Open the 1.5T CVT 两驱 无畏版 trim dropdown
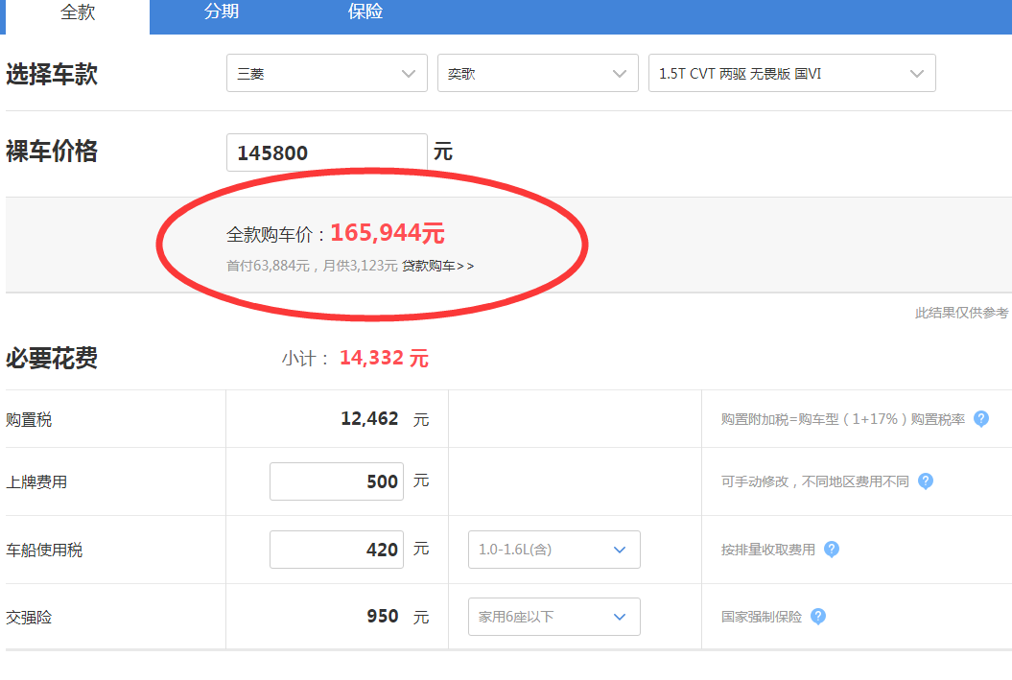The image size is (1012, 680). [x=792, y=73]
